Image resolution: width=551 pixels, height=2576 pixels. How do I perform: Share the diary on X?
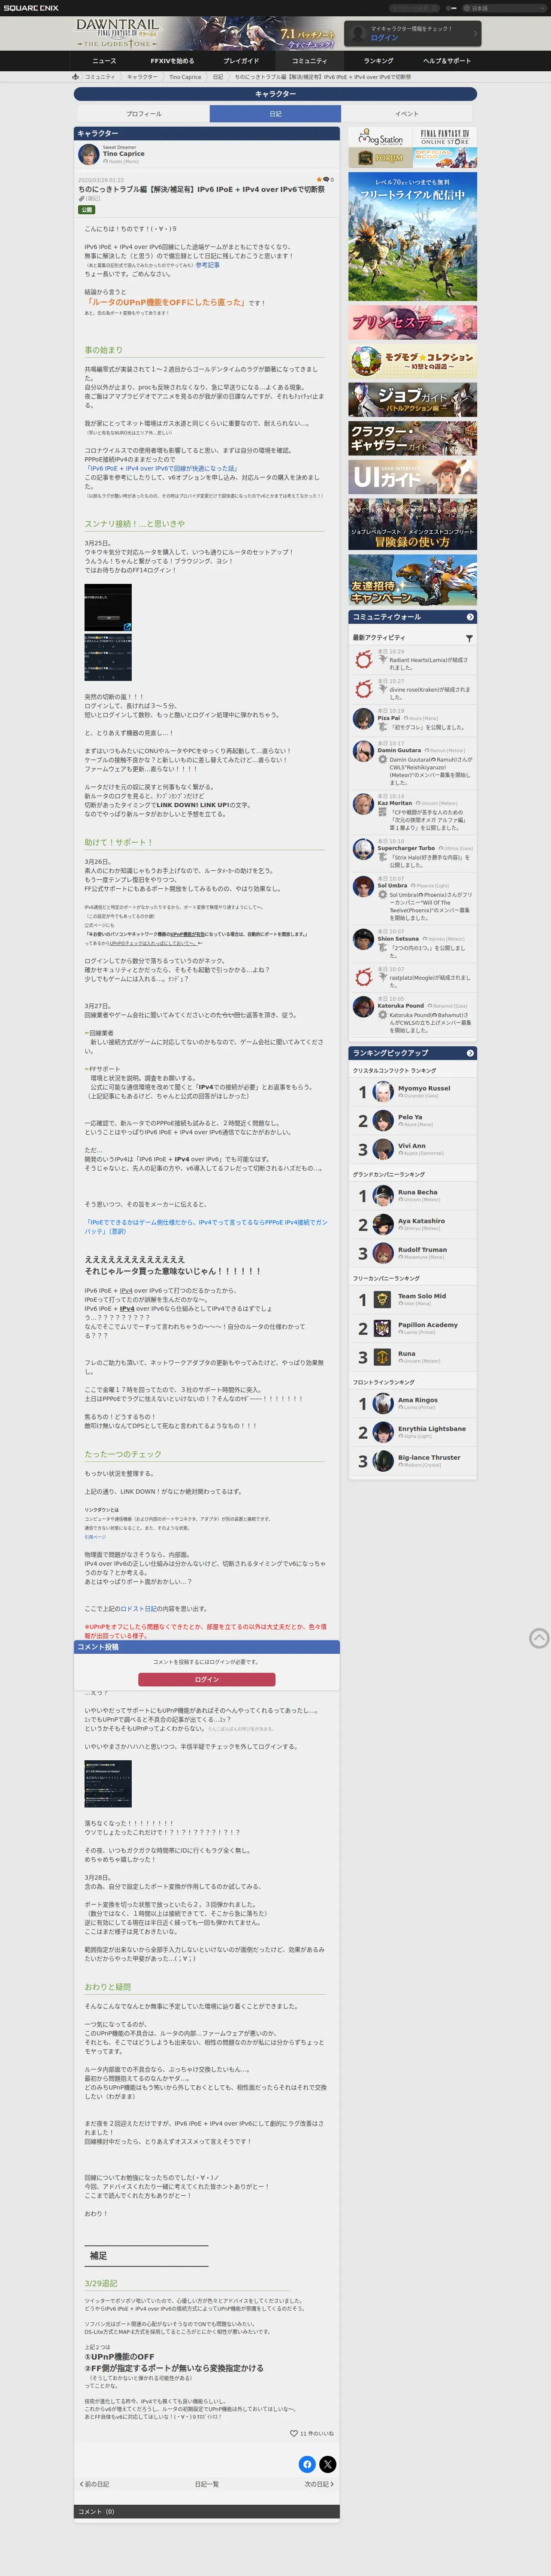click(x=328, y=2464)
